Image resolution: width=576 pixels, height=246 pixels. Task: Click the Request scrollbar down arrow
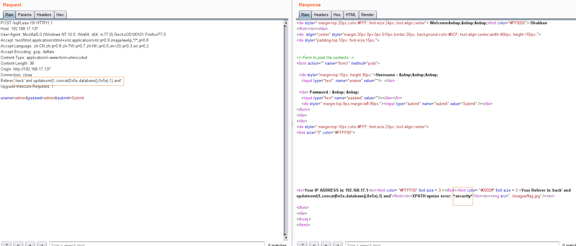click(x=286, y=238)
